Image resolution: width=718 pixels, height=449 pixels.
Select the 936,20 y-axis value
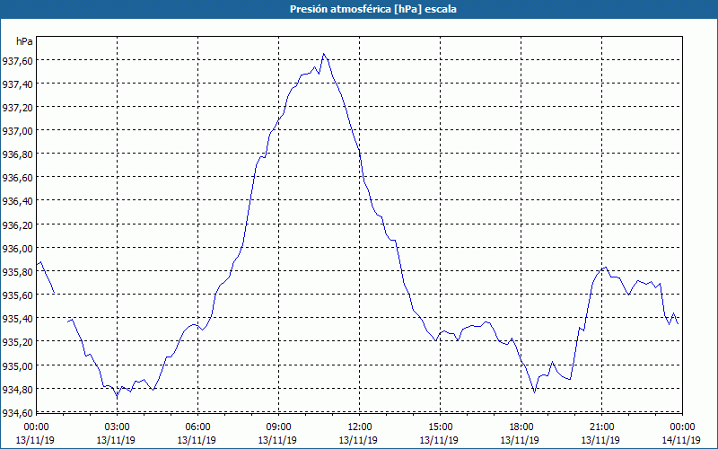17,224
